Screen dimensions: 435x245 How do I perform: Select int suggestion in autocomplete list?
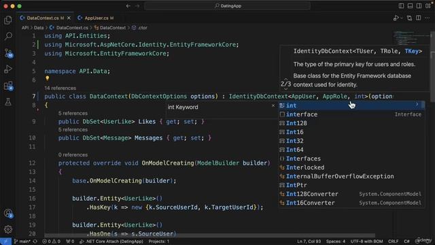(351, 105)
